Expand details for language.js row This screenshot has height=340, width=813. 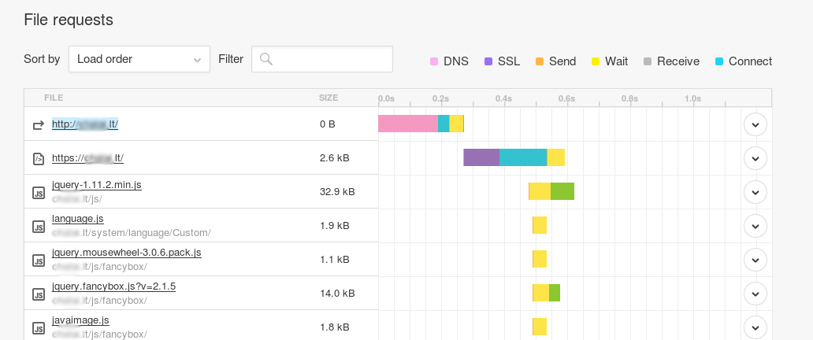click(x=755, y=226)
